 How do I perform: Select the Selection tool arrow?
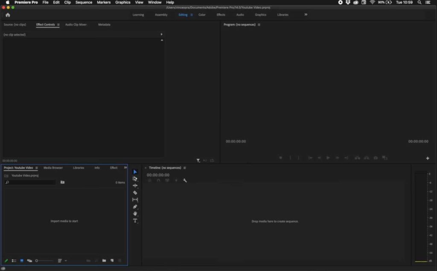[135, 172]
